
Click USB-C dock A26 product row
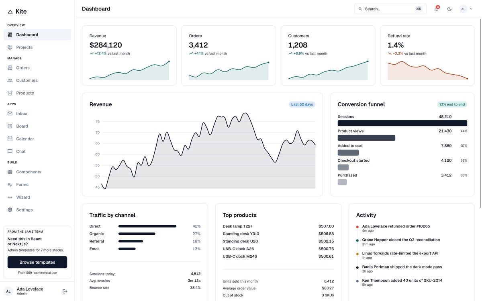pos(278,249)
